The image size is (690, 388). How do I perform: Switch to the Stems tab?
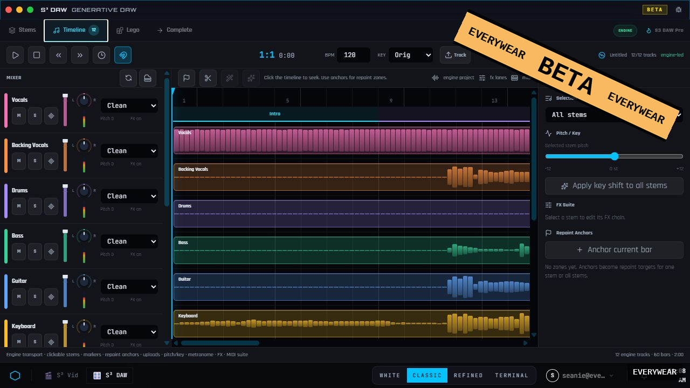[22, 30]
